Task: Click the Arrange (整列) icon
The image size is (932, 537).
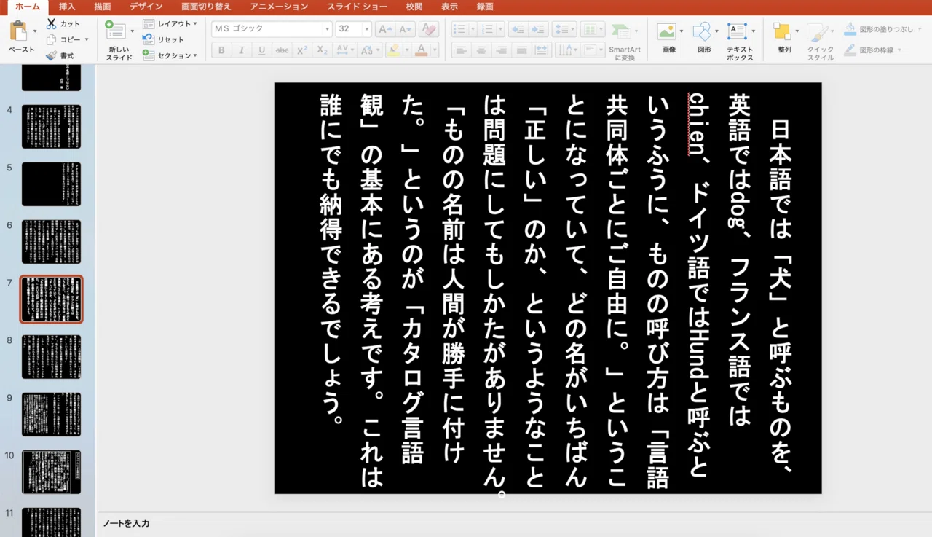Action: tap(782, 31)
